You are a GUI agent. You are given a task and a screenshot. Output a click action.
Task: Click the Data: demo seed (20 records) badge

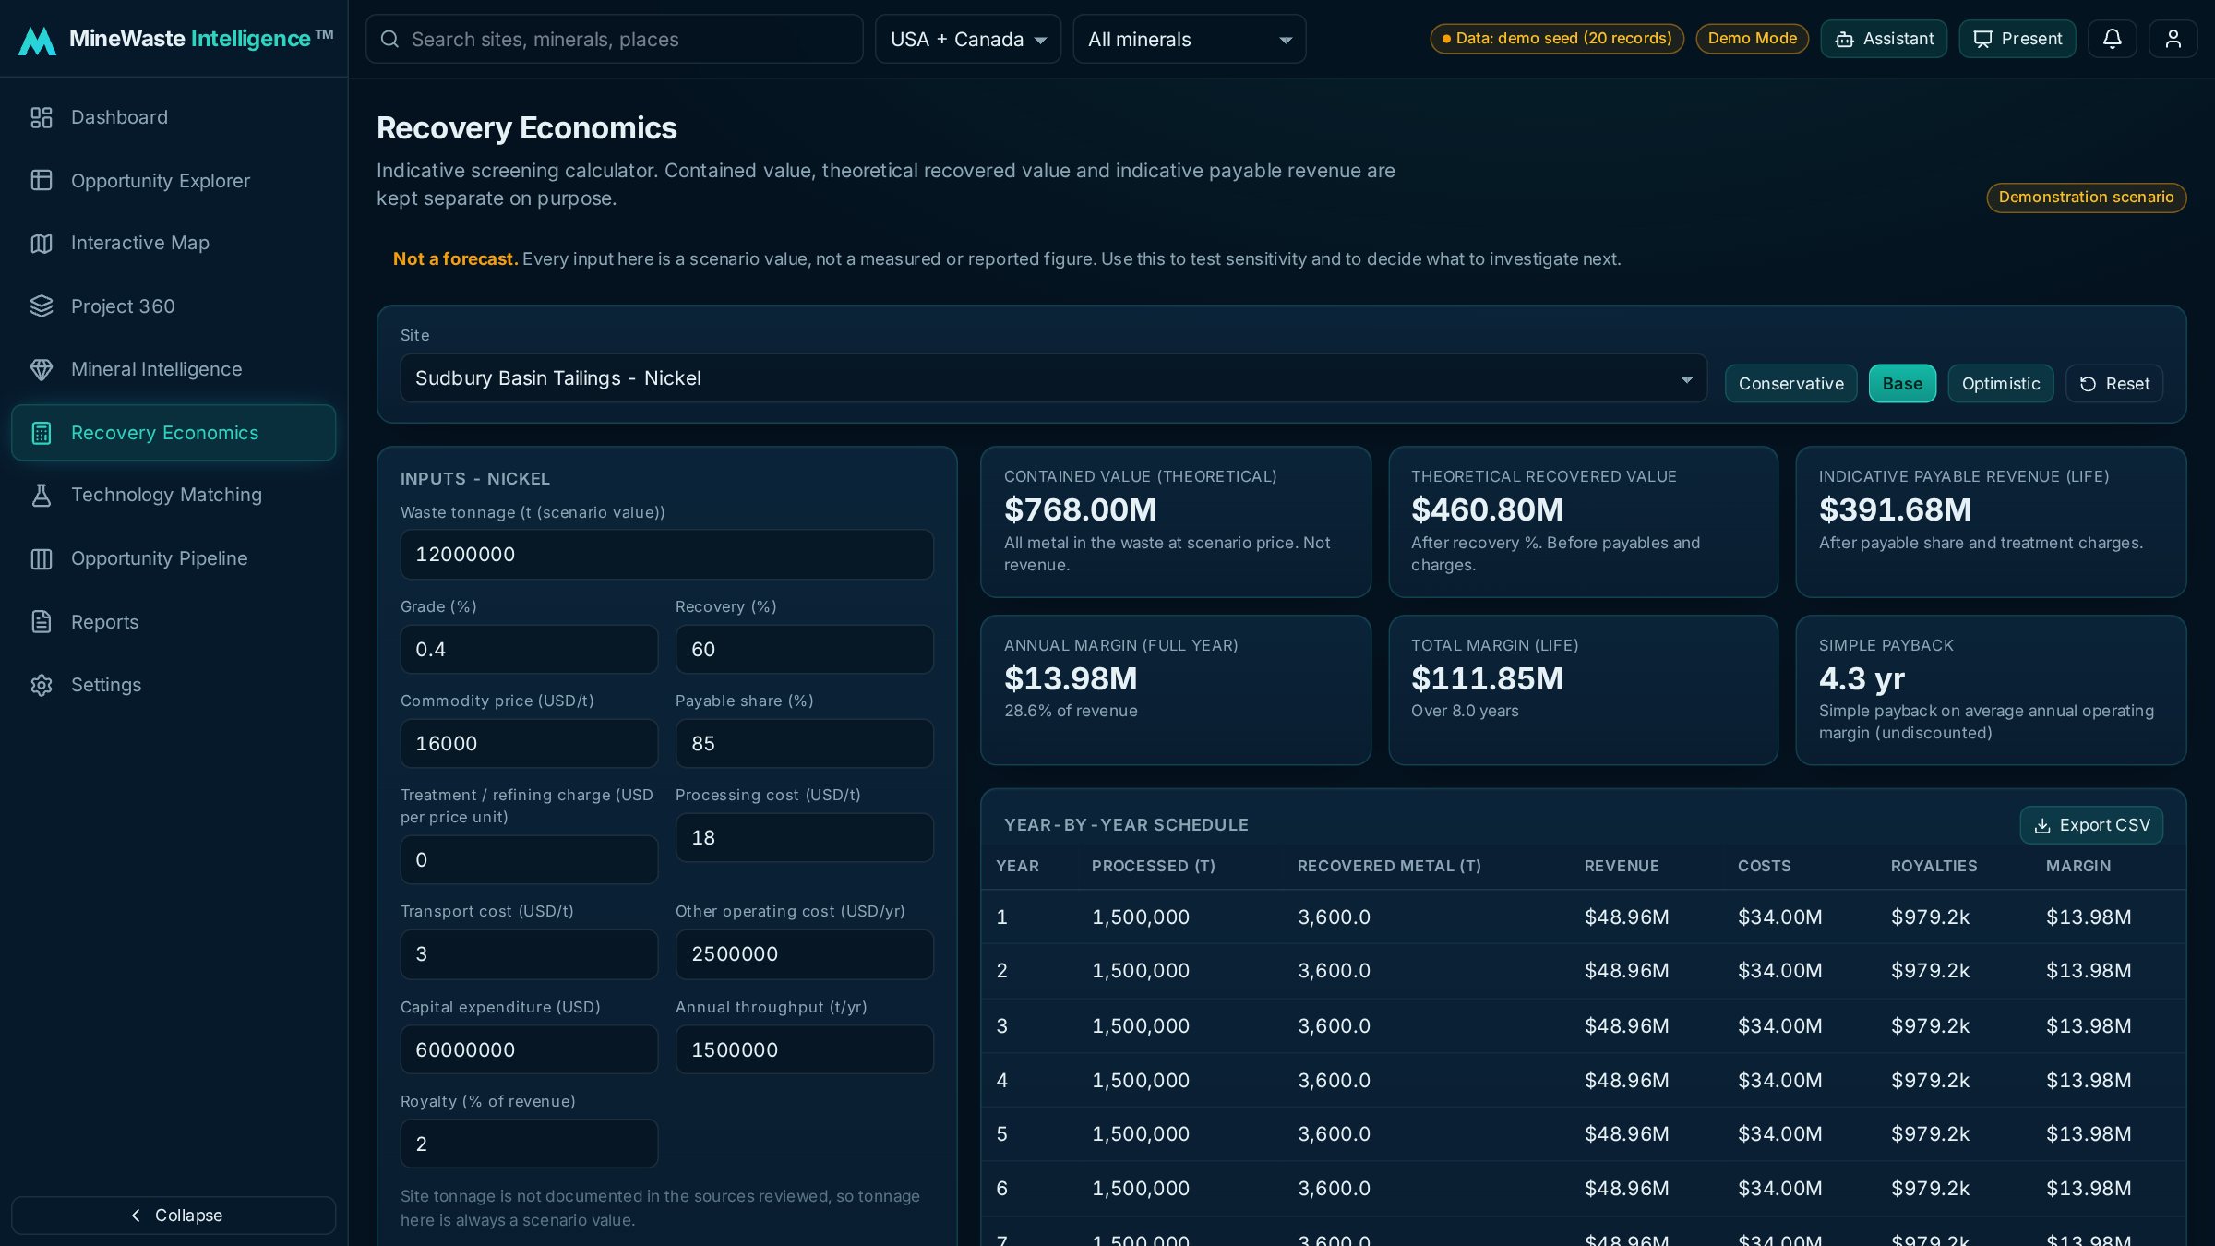(x=1557, y=39)
